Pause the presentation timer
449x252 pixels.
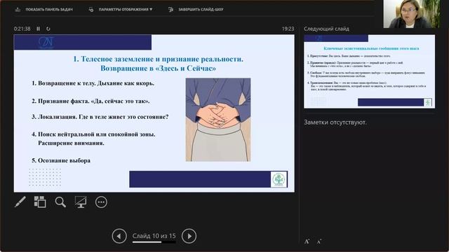pyautogui.click(x=38, y=29)
